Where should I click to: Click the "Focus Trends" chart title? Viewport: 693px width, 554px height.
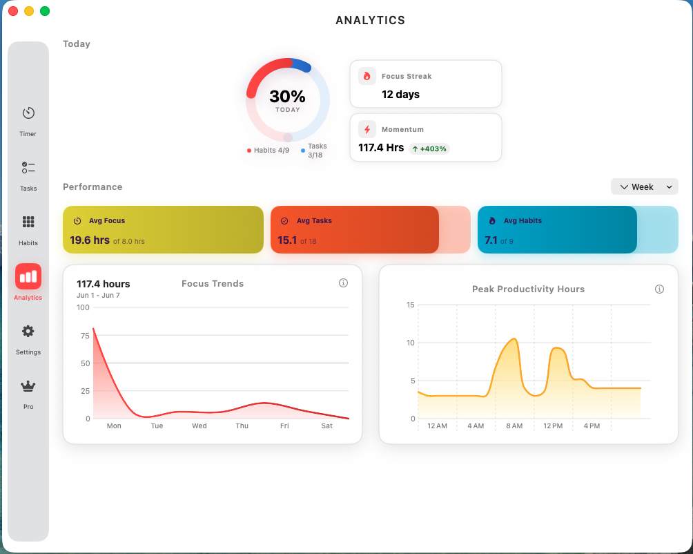pos(213,283)
